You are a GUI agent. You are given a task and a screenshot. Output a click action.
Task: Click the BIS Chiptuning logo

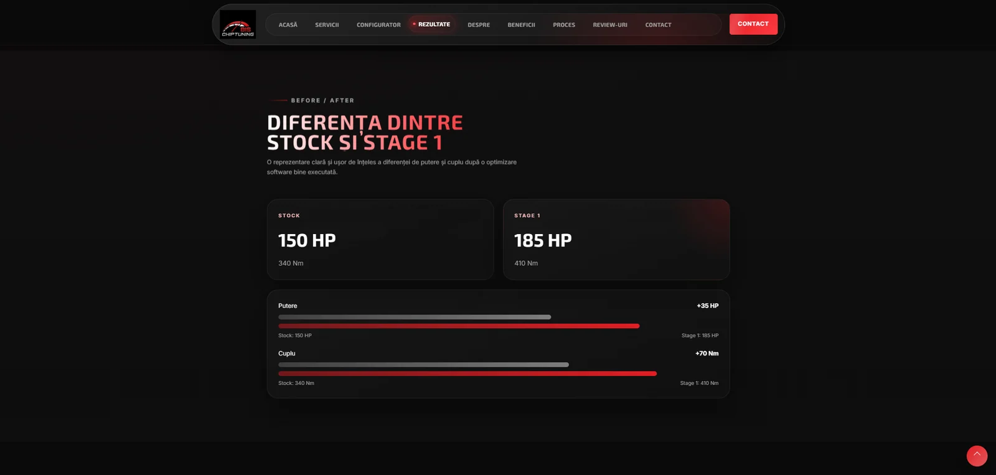pos(238,24)
